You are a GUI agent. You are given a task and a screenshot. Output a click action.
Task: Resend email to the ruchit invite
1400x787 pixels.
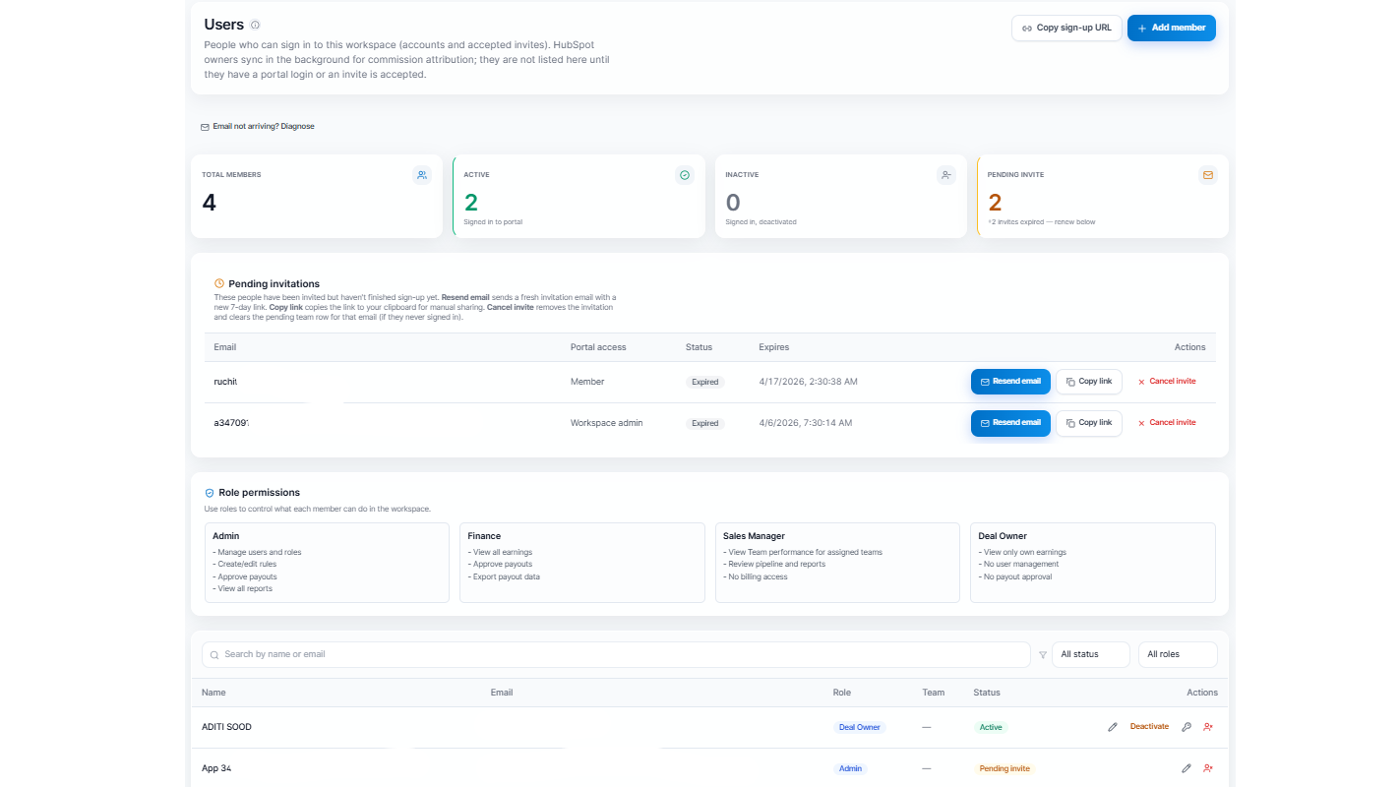click(x=1010, y=382)
